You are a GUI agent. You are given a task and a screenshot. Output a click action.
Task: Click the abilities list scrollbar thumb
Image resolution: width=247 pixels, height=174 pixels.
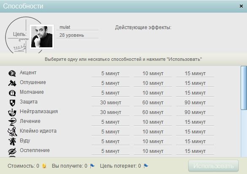244,88
